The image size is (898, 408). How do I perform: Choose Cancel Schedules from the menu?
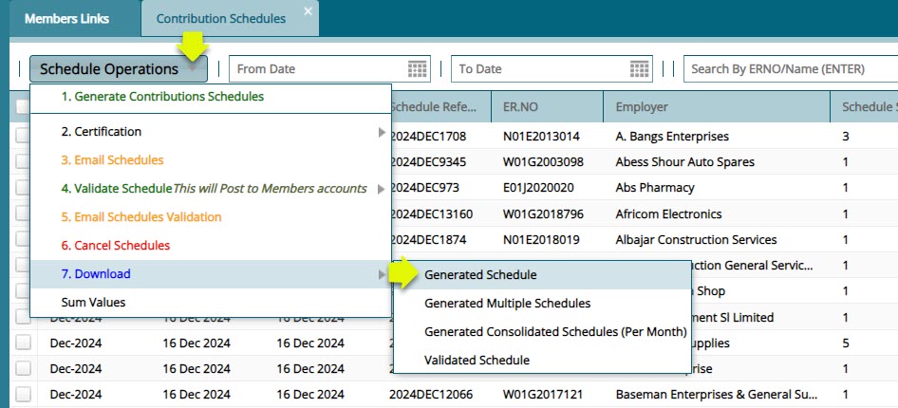coord(116,246)
